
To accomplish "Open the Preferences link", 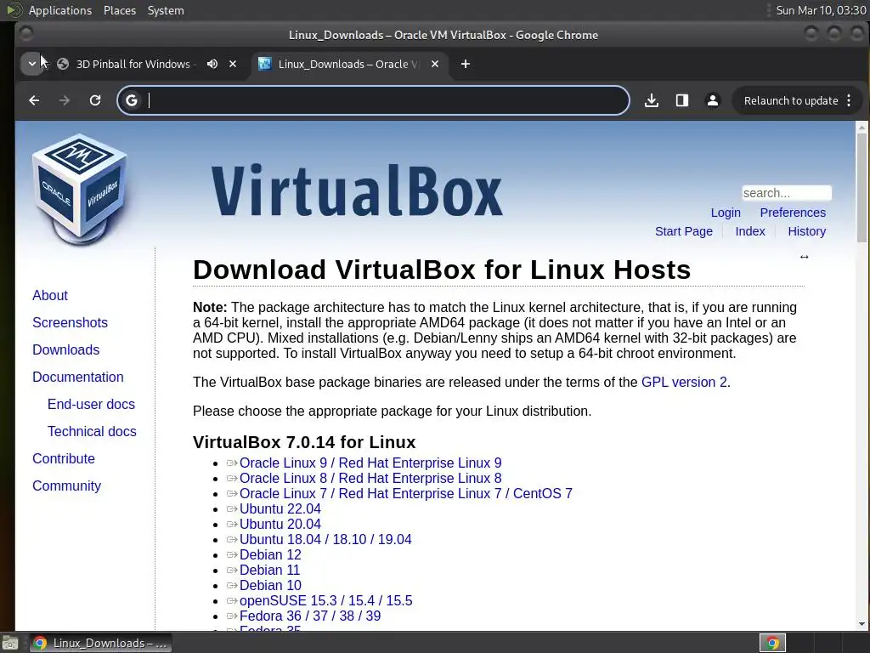I will point(793,213).
